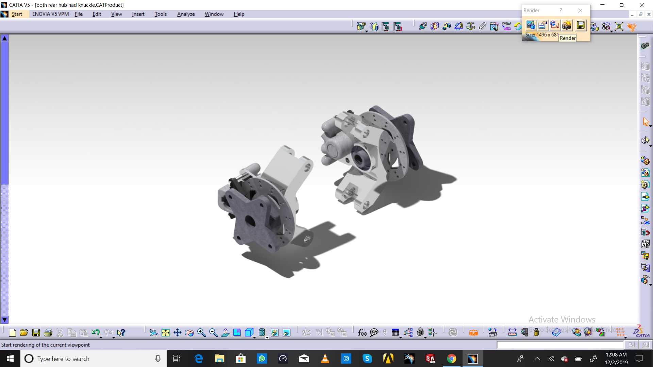This screenshot has width=653, height=367.
Task: Click the Fix Together paperclip icon
Action: pos(483,26)
